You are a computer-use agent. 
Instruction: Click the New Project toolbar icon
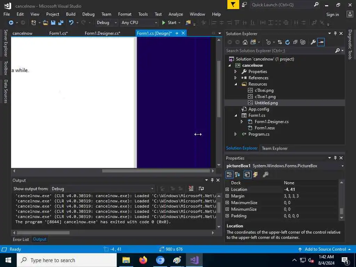34,23
